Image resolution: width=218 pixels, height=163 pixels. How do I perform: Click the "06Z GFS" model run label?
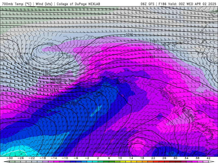[x=147, y=4]
